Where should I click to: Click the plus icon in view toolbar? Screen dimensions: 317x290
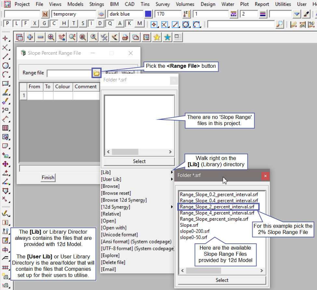(x=30, y=37)
